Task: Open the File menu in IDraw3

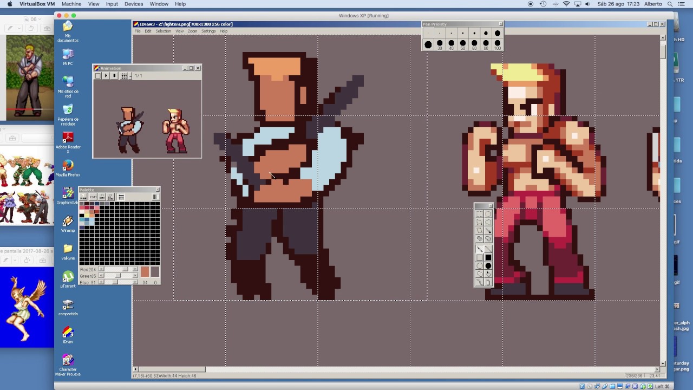Action: pos(138,31)
